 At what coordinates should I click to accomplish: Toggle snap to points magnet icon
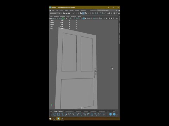pos(98,13)
